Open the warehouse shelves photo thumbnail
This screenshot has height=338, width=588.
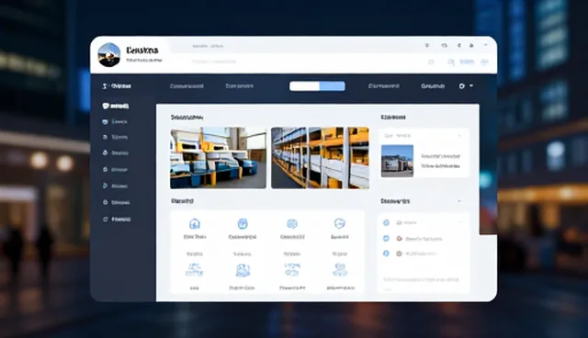[x=320, y=158]
